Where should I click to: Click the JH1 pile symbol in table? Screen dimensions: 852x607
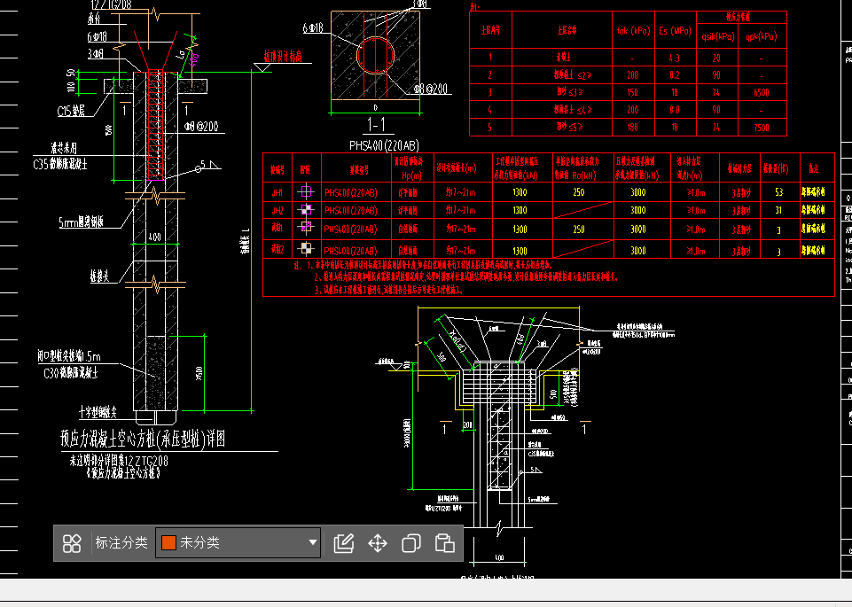(x=306, y=191)
